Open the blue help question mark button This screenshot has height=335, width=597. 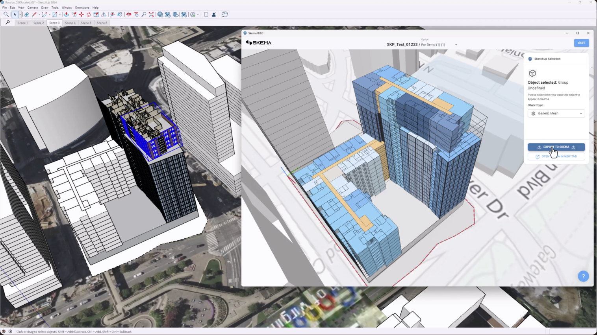point(583,276)
